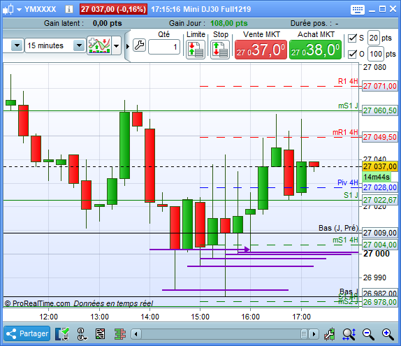This screenshot has width=401, height=346.
Task: Expand the arrow next to the indicators icon
Action: [x=117, y=46]
